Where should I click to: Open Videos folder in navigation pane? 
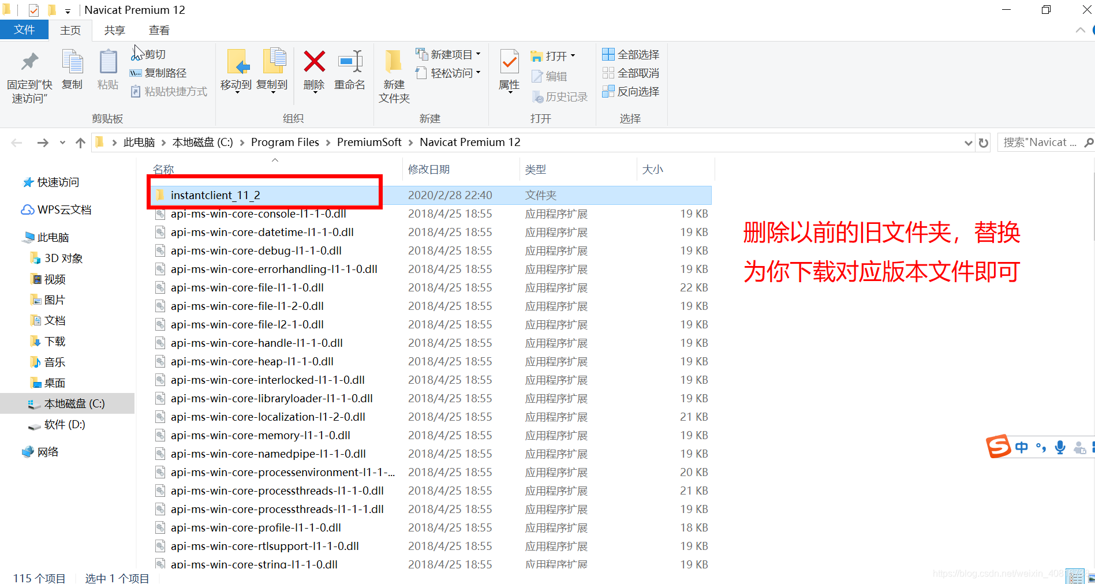click(x=48, y=279)
